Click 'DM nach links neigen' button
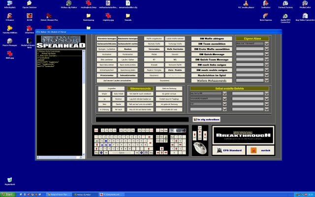The height and width of the screenshot is (197, 315). tap(212, 65)
